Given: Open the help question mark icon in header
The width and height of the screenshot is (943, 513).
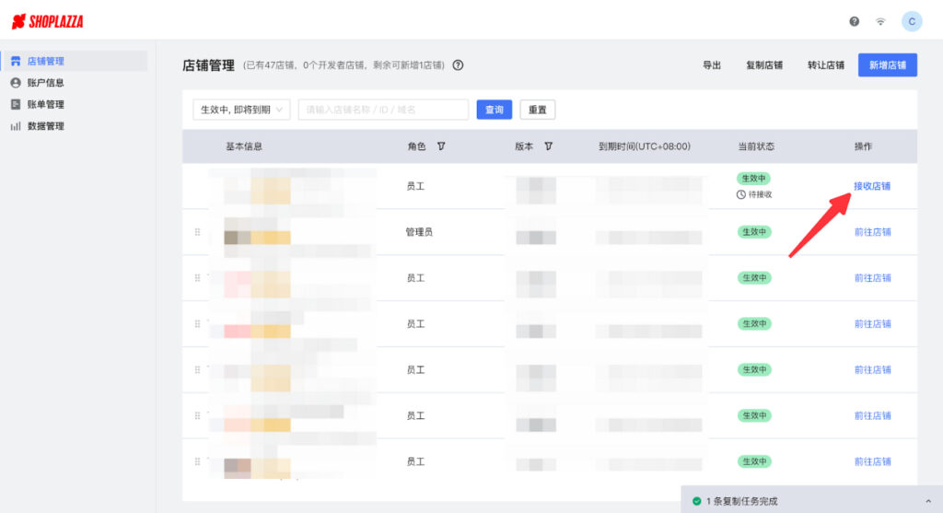Looking at the screenshot, I should coord(854,22).
